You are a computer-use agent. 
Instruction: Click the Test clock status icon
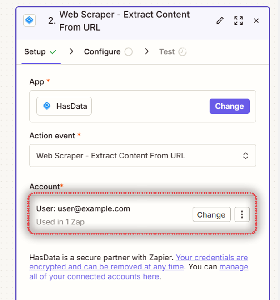pyautogui.click(x=182, y=51)
